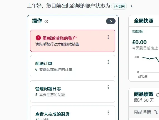Click the third data point on sales chart
This screenshot has width=159, height=120.
pyautogui.click(x=156, y=58)
